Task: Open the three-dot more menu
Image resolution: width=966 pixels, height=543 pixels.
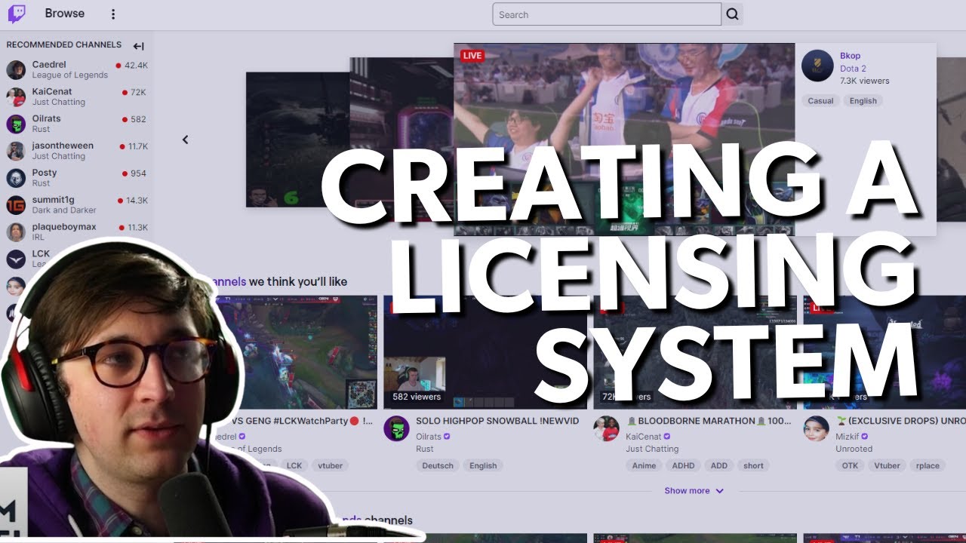Action: [113, 14]
